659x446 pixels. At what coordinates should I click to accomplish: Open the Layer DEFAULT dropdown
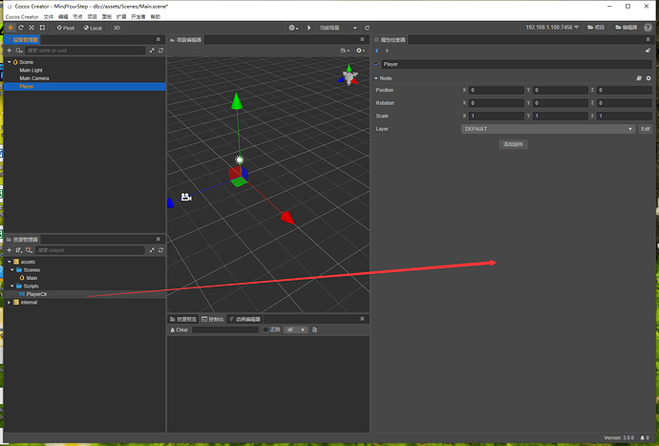pos(548,129)
